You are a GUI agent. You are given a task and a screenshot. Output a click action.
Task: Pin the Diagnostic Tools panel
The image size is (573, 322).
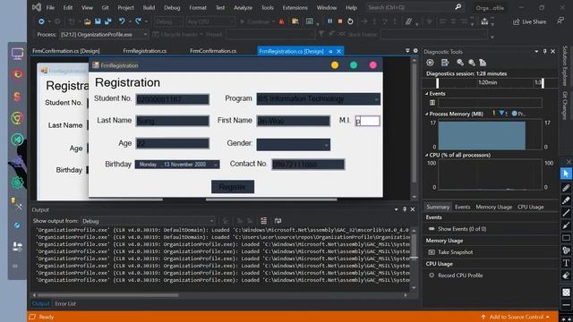pos(544,52)
